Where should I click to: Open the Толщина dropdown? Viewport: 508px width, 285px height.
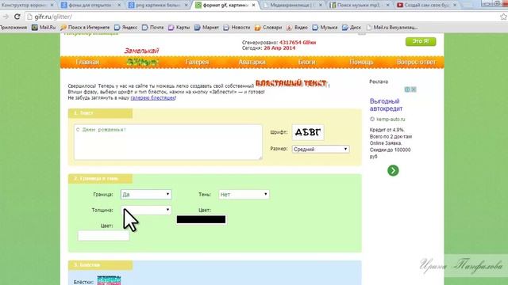click(x=146, y=210)
